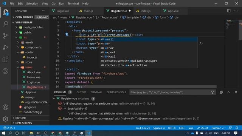Open notifications bell in status bar
The image size is (242, 136).
[x=237, y=128]
